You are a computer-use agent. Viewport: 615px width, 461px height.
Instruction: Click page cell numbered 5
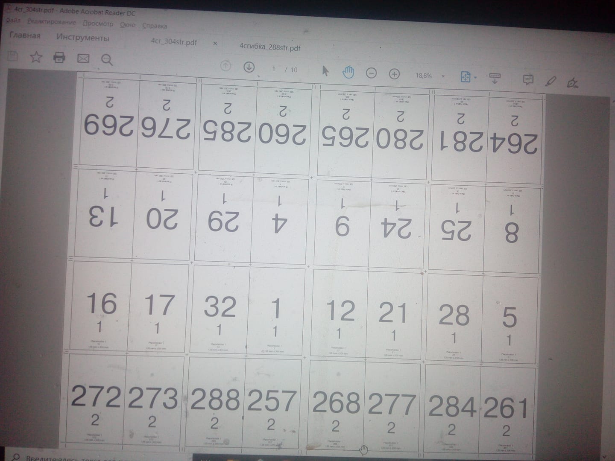coord(510,319)
